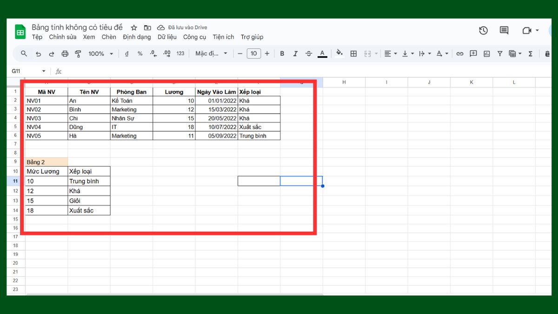
Task: Select the paint format tool
Action: point(78,53)
